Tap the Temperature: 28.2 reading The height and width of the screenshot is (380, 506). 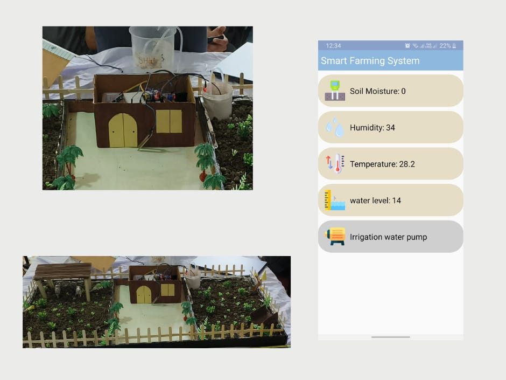click(x=382, y=164)
